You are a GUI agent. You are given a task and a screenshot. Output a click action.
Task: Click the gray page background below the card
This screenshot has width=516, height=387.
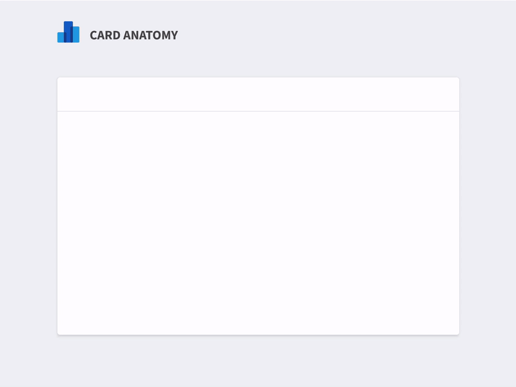tap(258, 361)
